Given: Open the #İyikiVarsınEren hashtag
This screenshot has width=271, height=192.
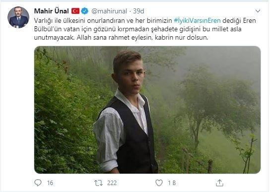Looking at the screenshot, I should click(197, 20).
